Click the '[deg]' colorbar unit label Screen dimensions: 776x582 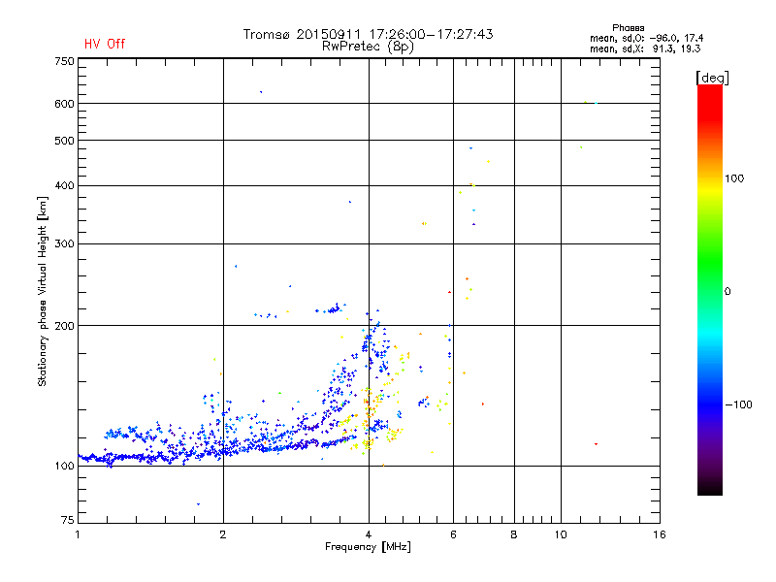point(712,79)
